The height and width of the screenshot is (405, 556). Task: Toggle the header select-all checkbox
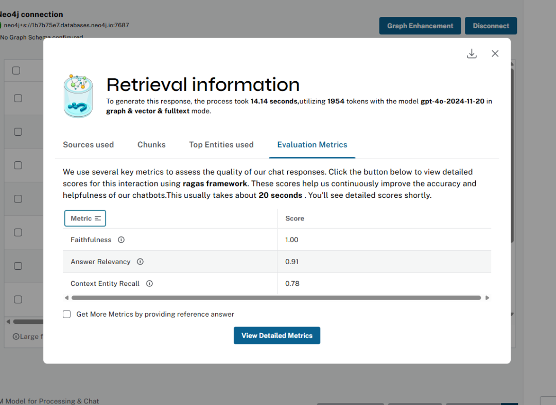[x=16, y=70]
